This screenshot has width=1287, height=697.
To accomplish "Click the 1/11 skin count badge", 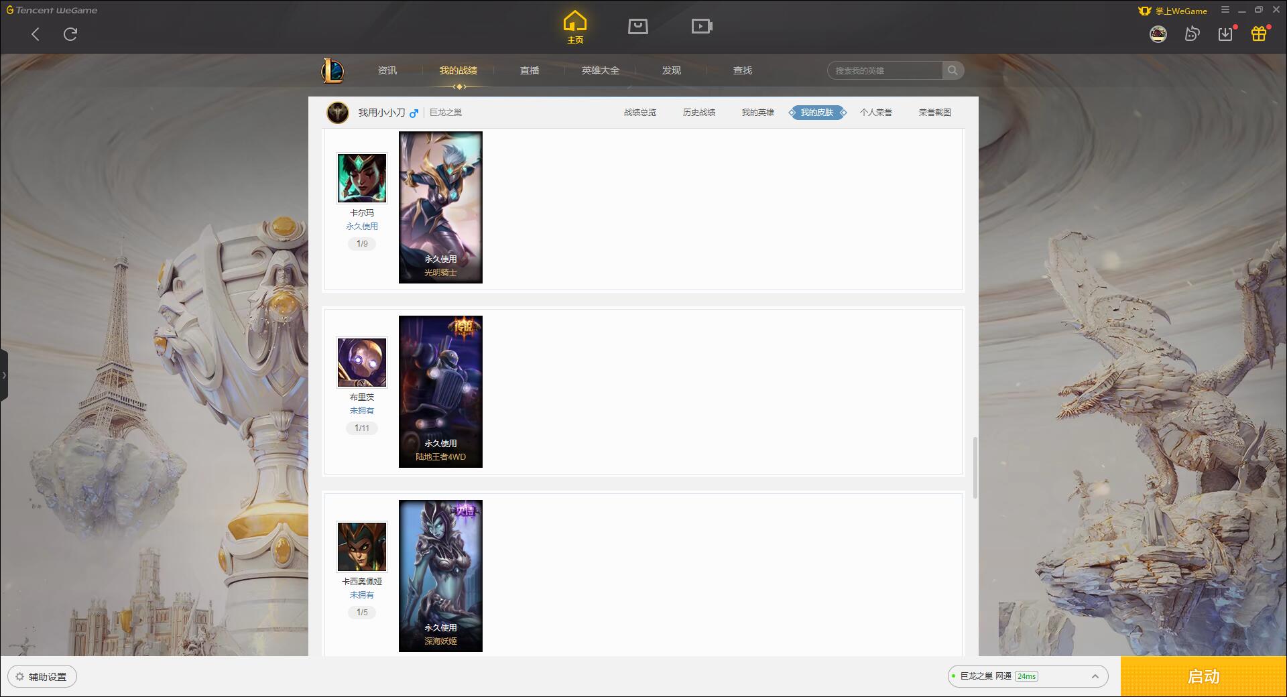I will (362, 428).
